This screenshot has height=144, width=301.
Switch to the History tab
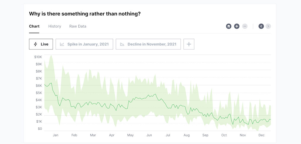[55, 26]
